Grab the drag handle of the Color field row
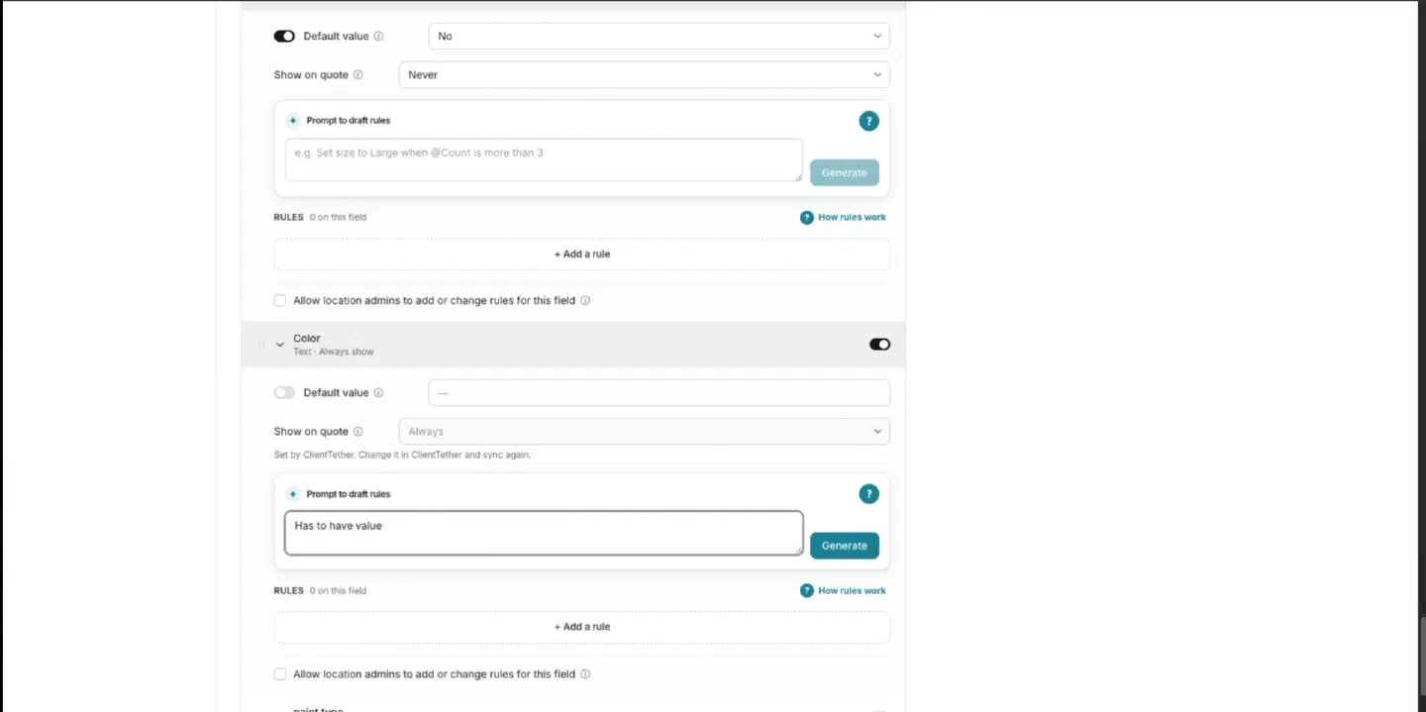Screen dimensions: 1426x712 [261, 345]
